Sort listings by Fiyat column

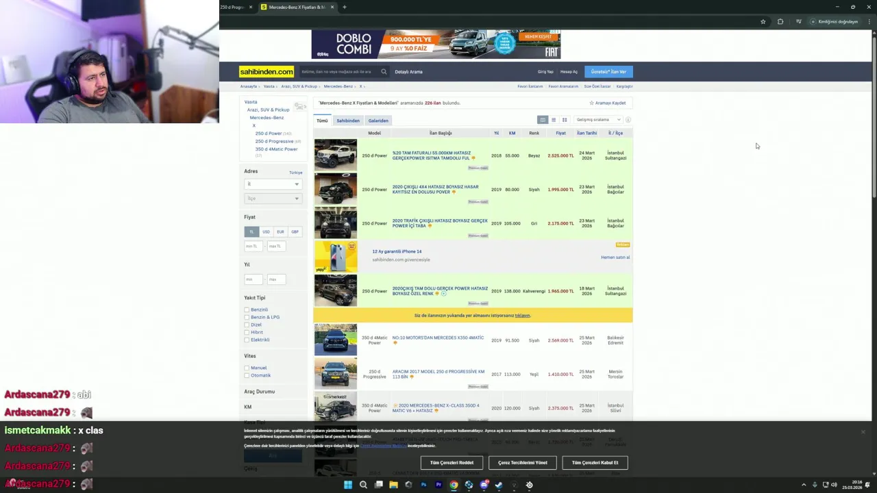click(560, 133)
